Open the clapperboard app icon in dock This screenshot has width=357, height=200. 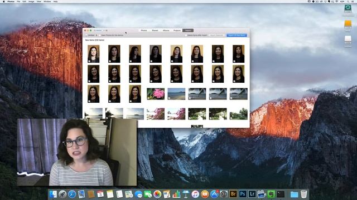(x=262, y=194)
